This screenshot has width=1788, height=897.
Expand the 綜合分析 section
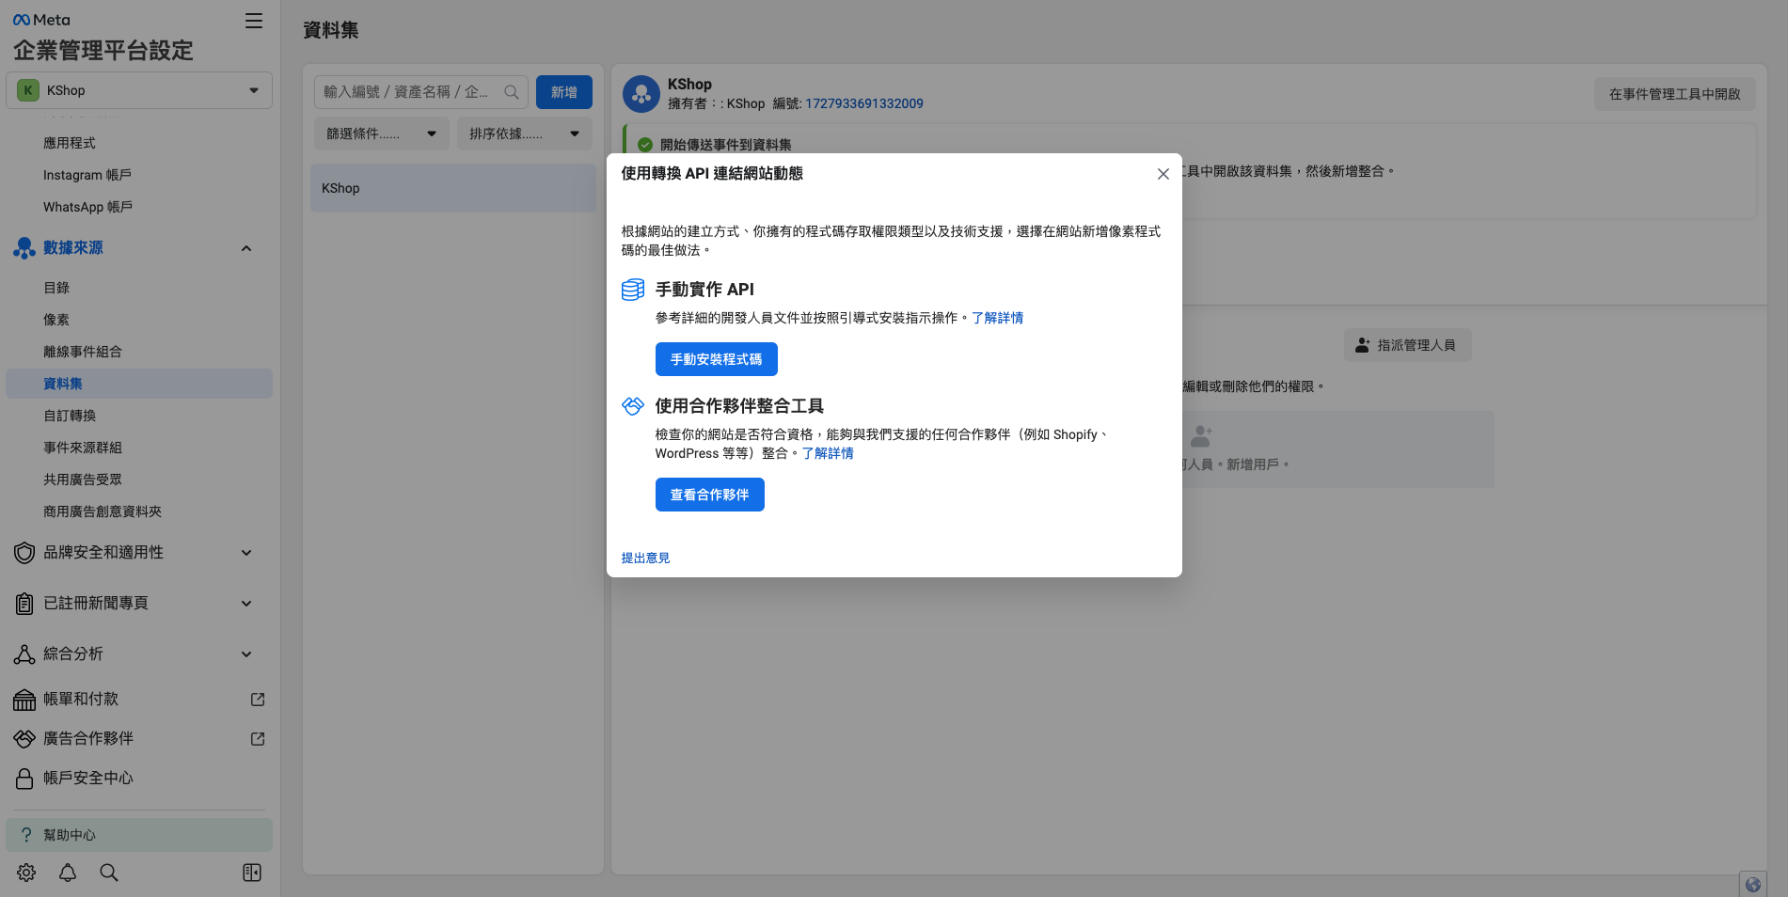[246, 654]
